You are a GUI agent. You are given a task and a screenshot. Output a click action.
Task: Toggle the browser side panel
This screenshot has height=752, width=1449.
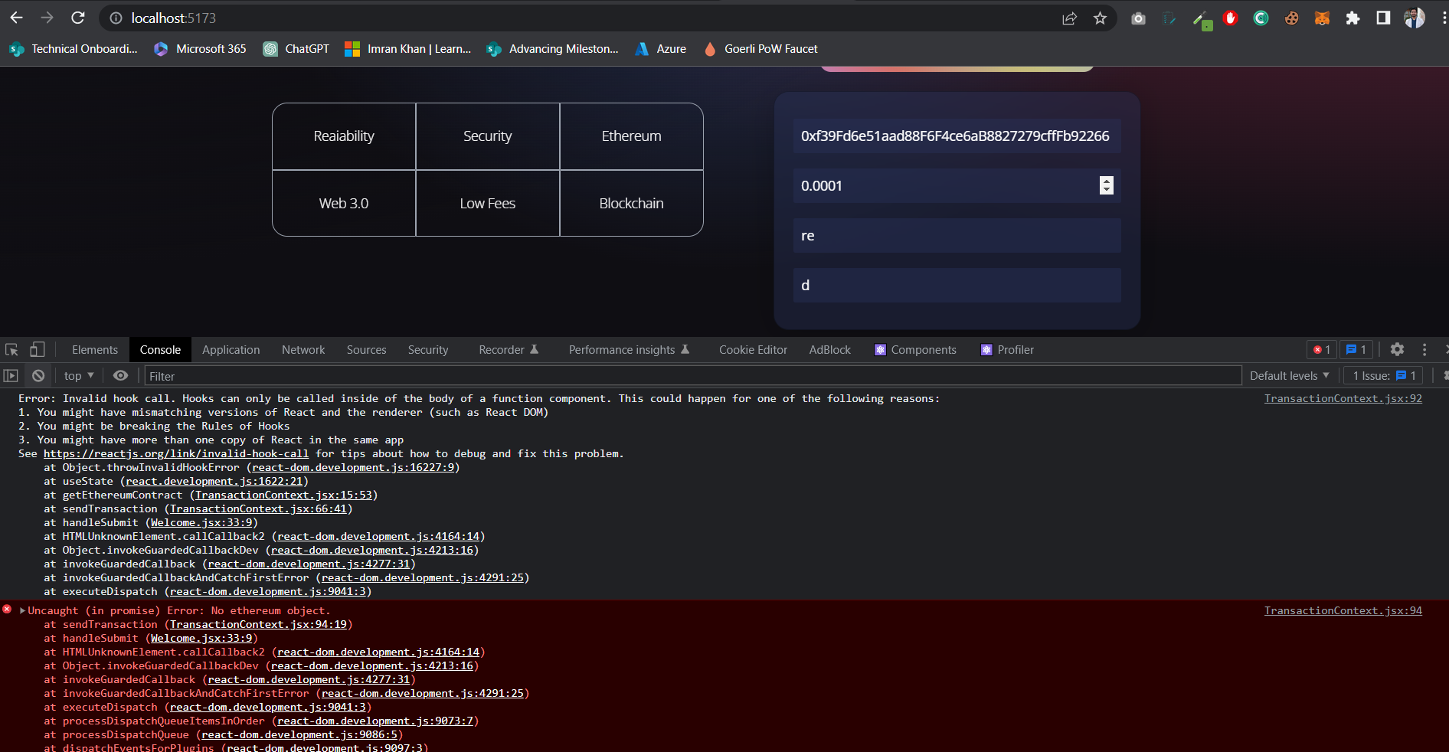tap(1383, 18)
